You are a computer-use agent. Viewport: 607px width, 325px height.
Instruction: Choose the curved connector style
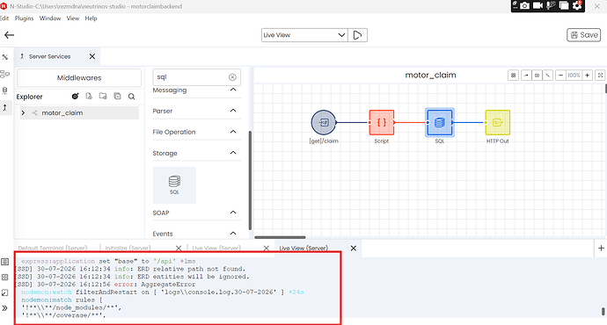(x=526, y=76)
